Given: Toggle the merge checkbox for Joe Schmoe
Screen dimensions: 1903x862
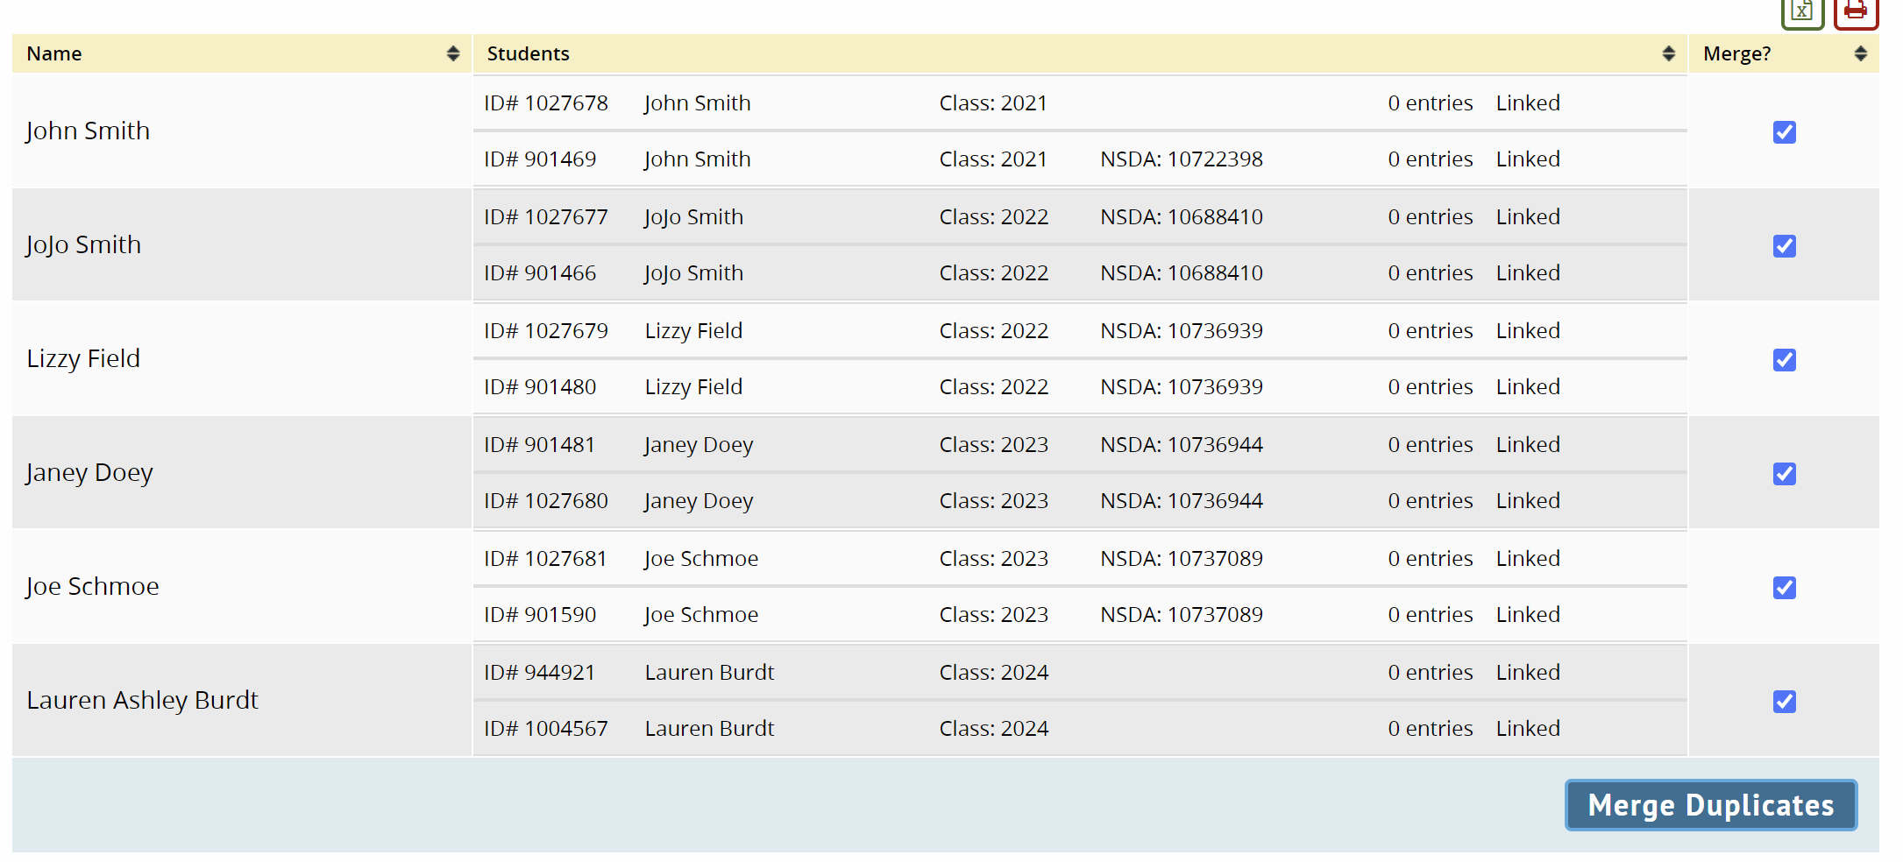Looking at the screenshot, I should (1784, 588).
